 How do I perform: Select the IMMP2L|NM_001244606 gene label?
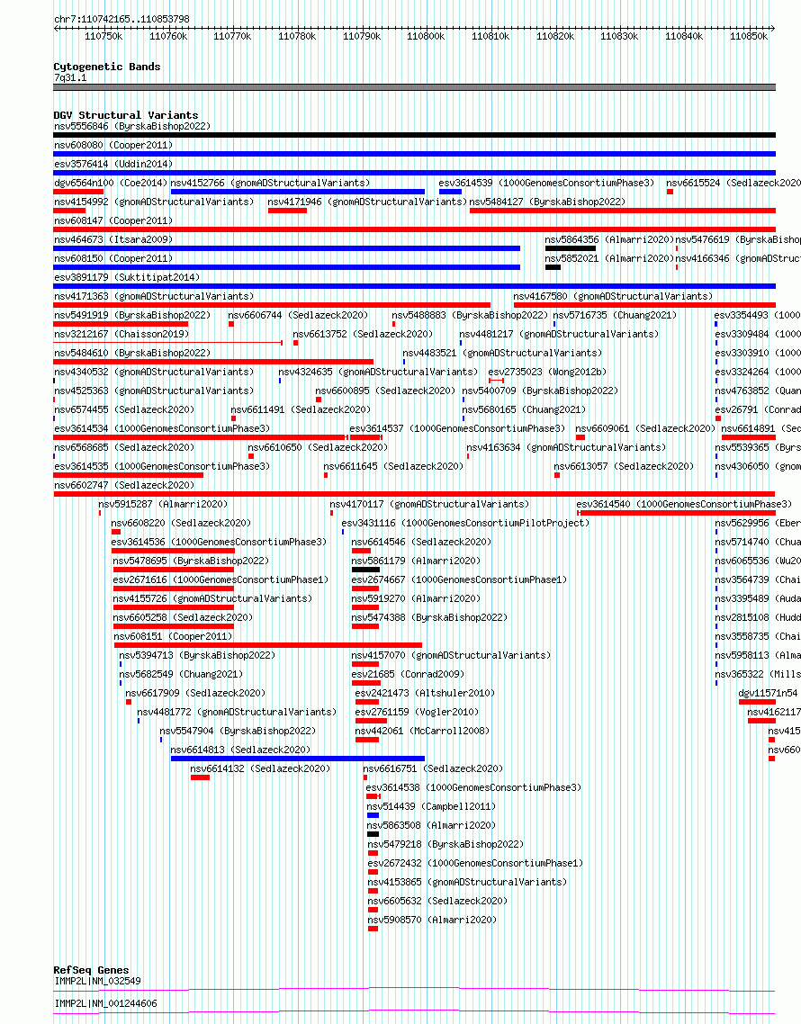point(105,1004)
